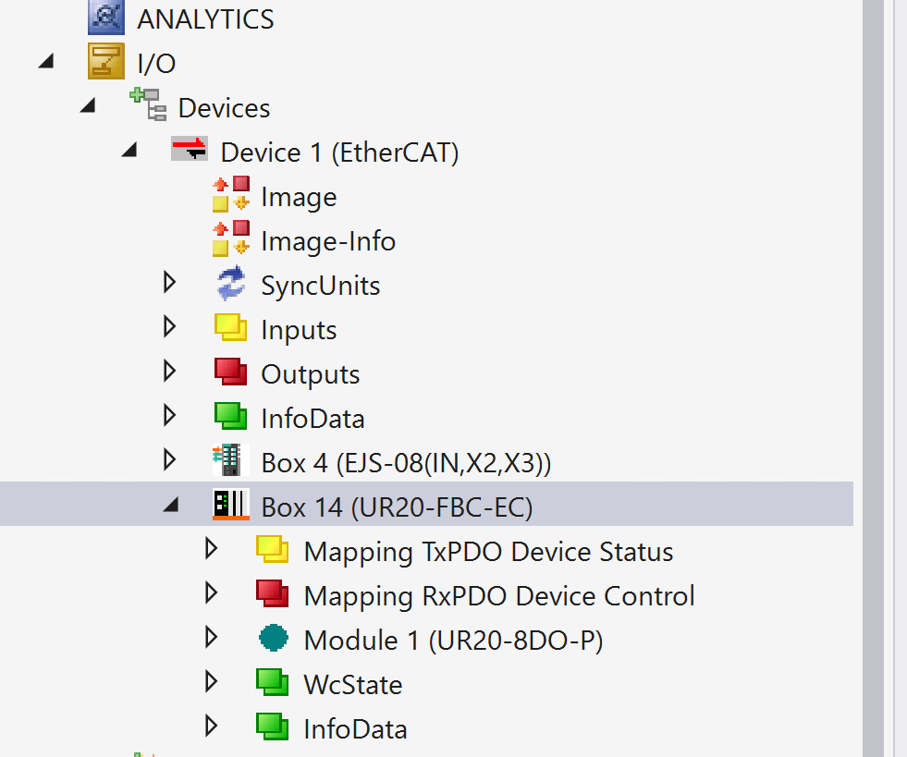Expand Mapping TxPDO Device Status
The image size is (907, 757).
pos(211,550)
